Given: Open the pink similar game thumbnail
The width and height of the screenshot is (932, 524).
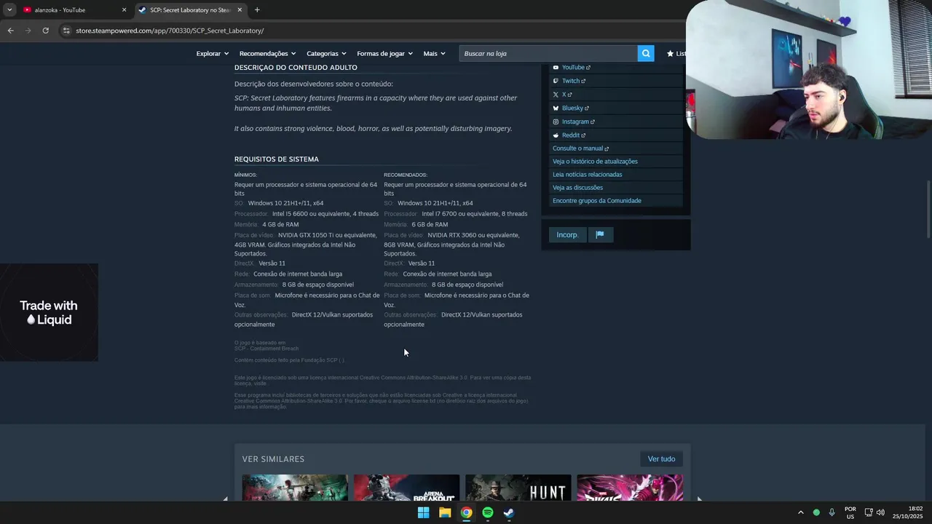Looking at the screenshot, I should pos(630,488).
